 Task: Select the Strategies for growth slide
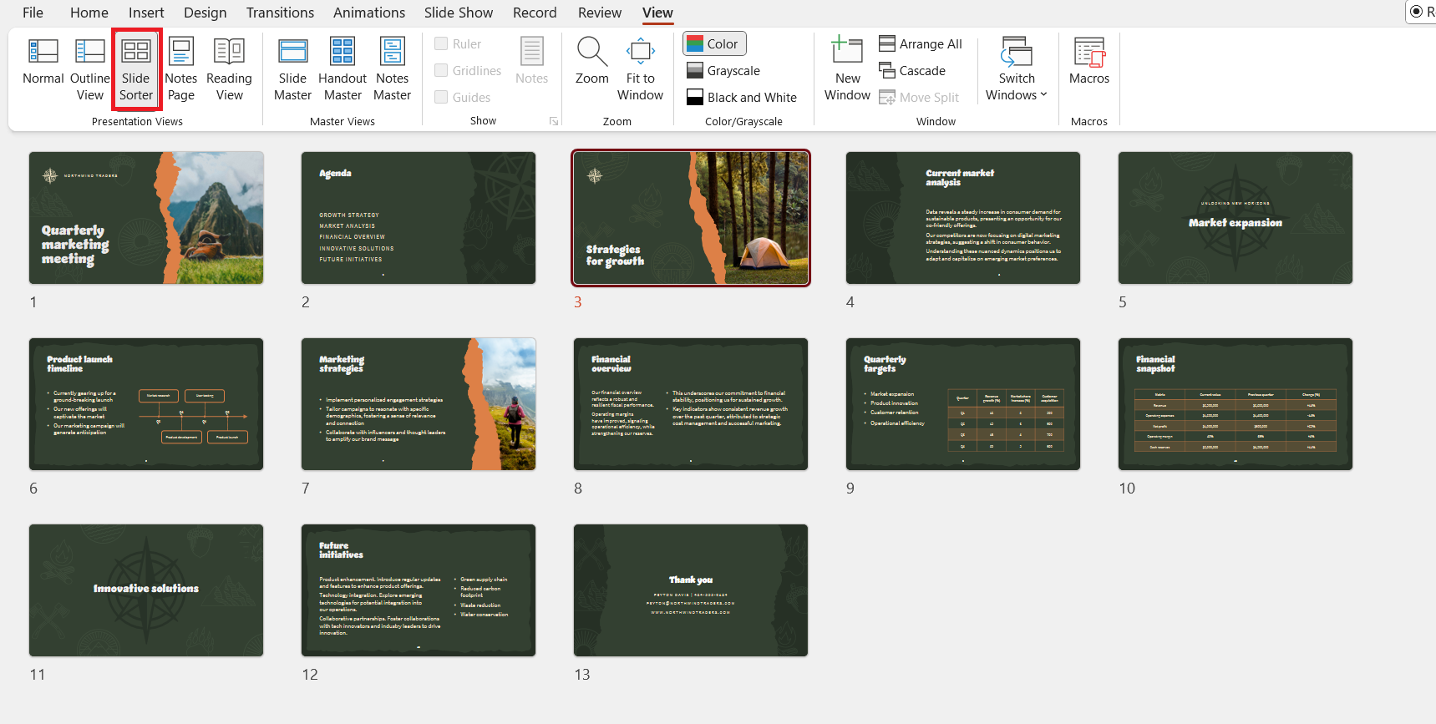[691, 218]
